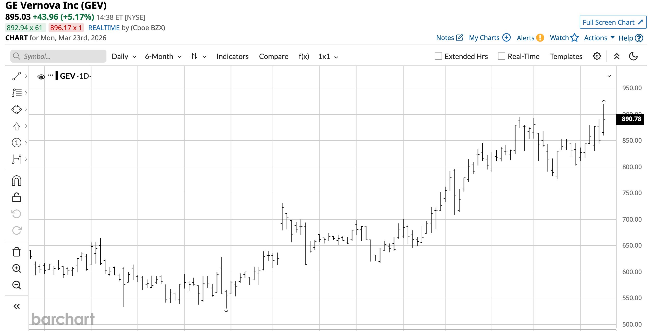
Task: Open the Compare menu
Action: (x=273, y=56)
